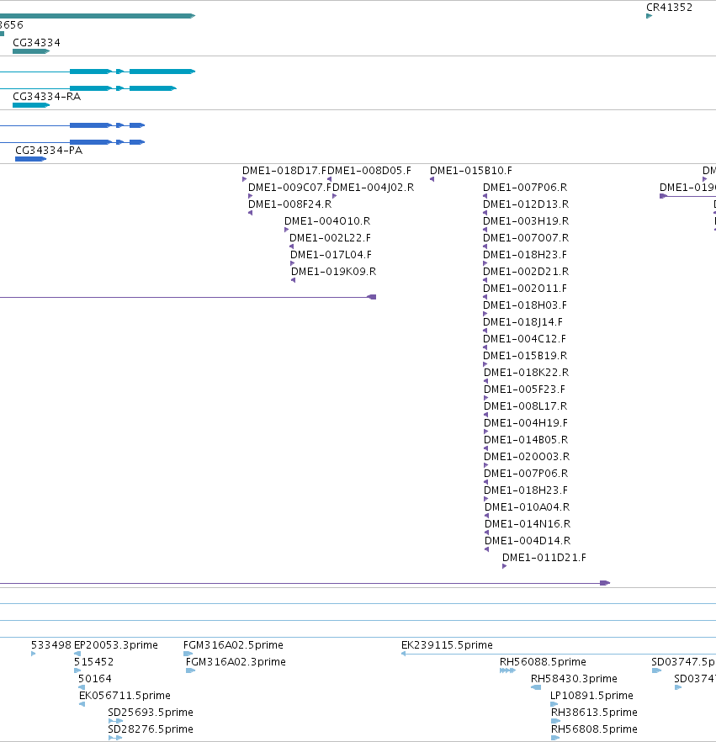Screen dimensions: 716x742
Task: Open the DME1-004O10.R feature
Action: tap(327, 221)
